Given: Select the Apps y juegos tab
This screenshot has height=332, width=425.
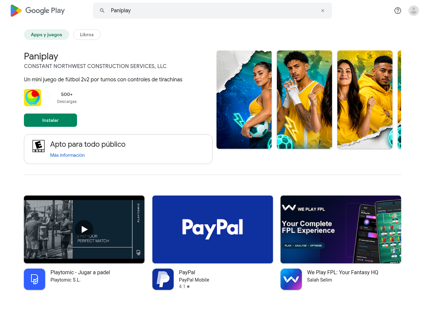Looking at the screenshot, I should pos(46,35).
